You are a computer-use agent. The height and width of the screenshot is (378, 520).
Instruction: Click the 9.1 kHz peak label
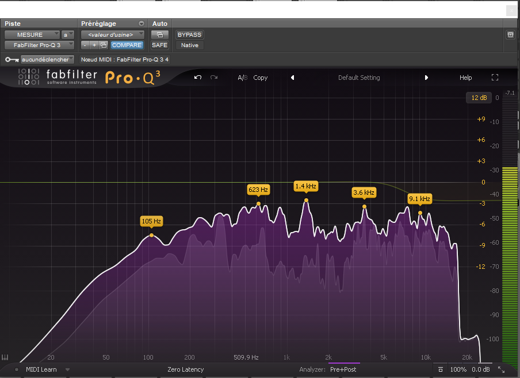[x=419, y=199]
